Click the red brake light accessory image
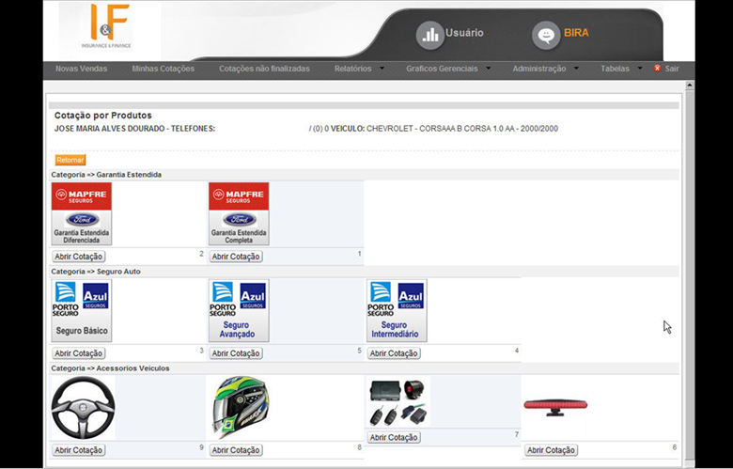This screenshot has height=469, width=733. point(555,407)
